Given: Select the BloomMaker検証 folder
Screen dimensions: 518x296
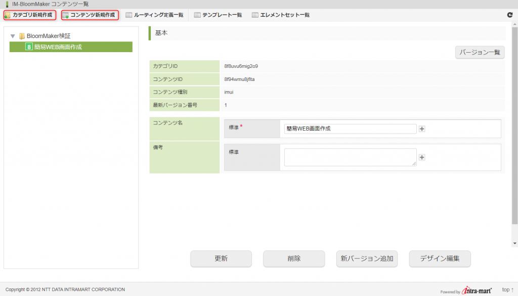Looking at the screenshot, I should click(x=48, y=36).
